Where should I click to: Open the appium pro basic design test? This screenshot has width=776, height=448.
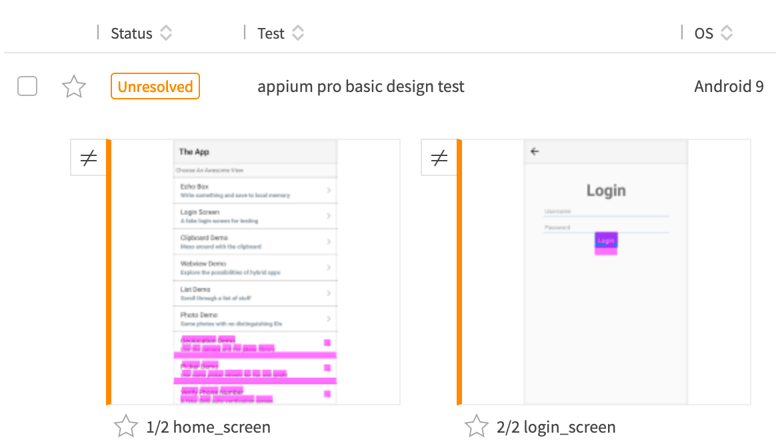361,86
